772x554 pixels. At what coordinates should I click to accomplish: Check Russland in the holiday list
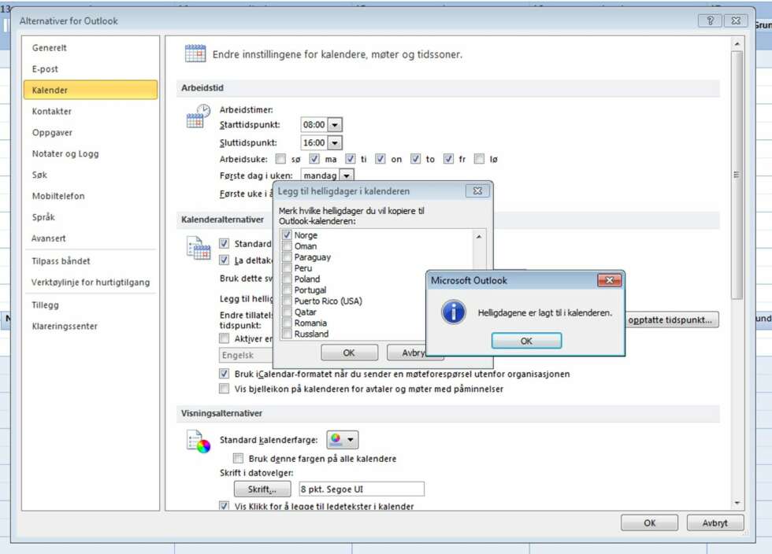[287, 334]
